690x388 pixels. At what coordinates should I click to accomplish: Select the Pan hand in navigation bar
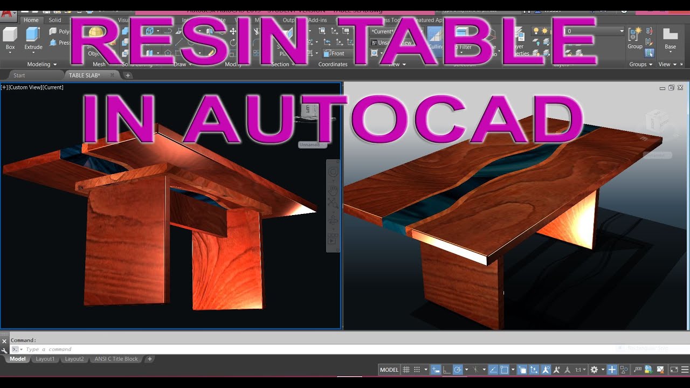(333, 190)
